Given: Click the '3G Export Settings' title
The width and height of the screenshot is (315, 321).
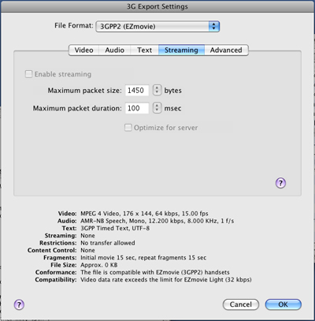Looking at the screenshot, I should click(x=157, y=6).
